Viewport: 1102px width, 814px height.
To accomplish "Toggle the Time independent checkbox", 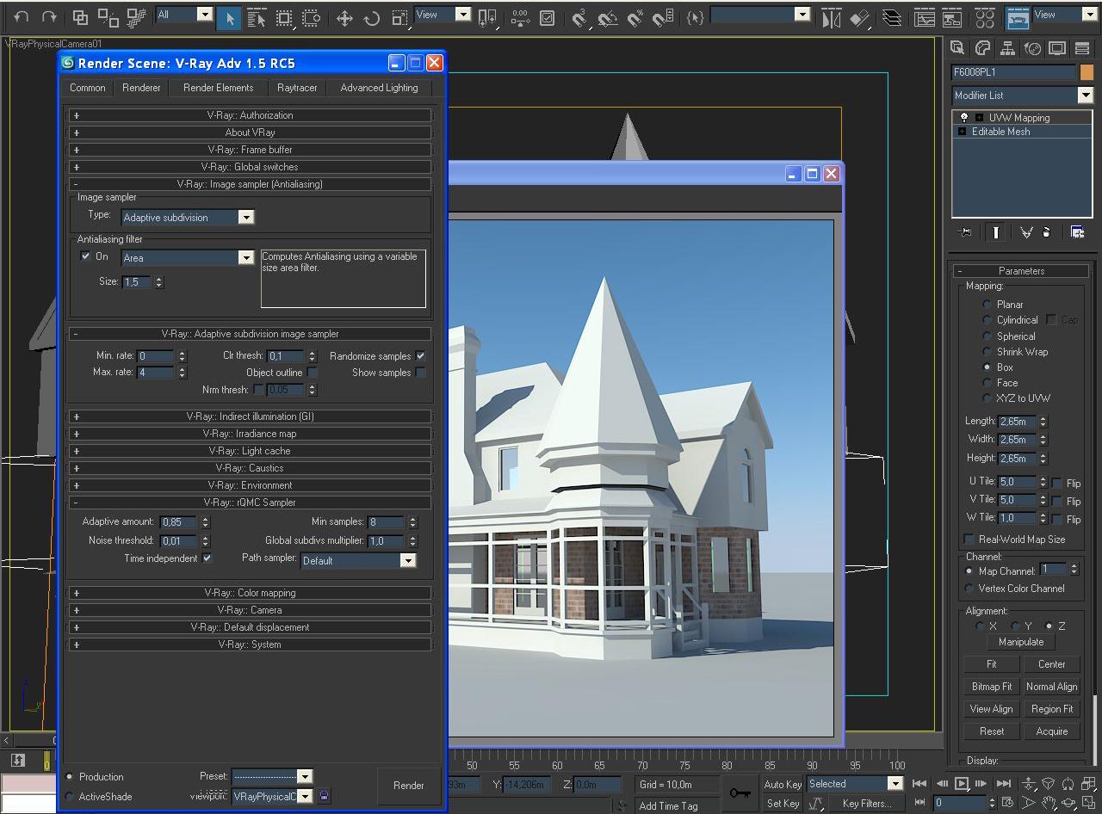I will tap(207, 558).
